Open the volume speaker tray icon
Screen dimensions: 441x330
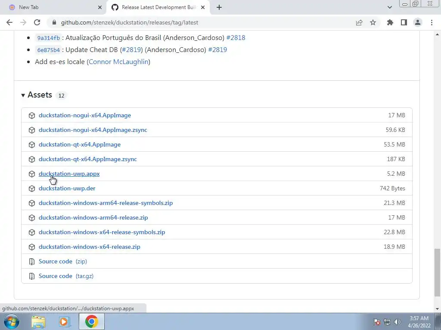(x=397, y=322)
